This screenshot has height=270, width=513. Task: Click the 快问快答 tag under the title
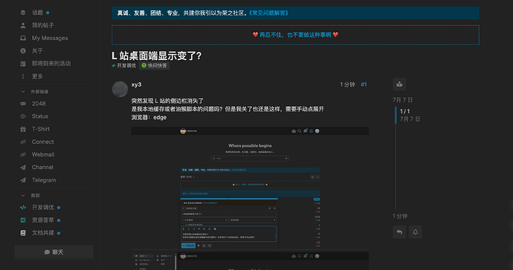pyautogui.click(x=155, y=65)
